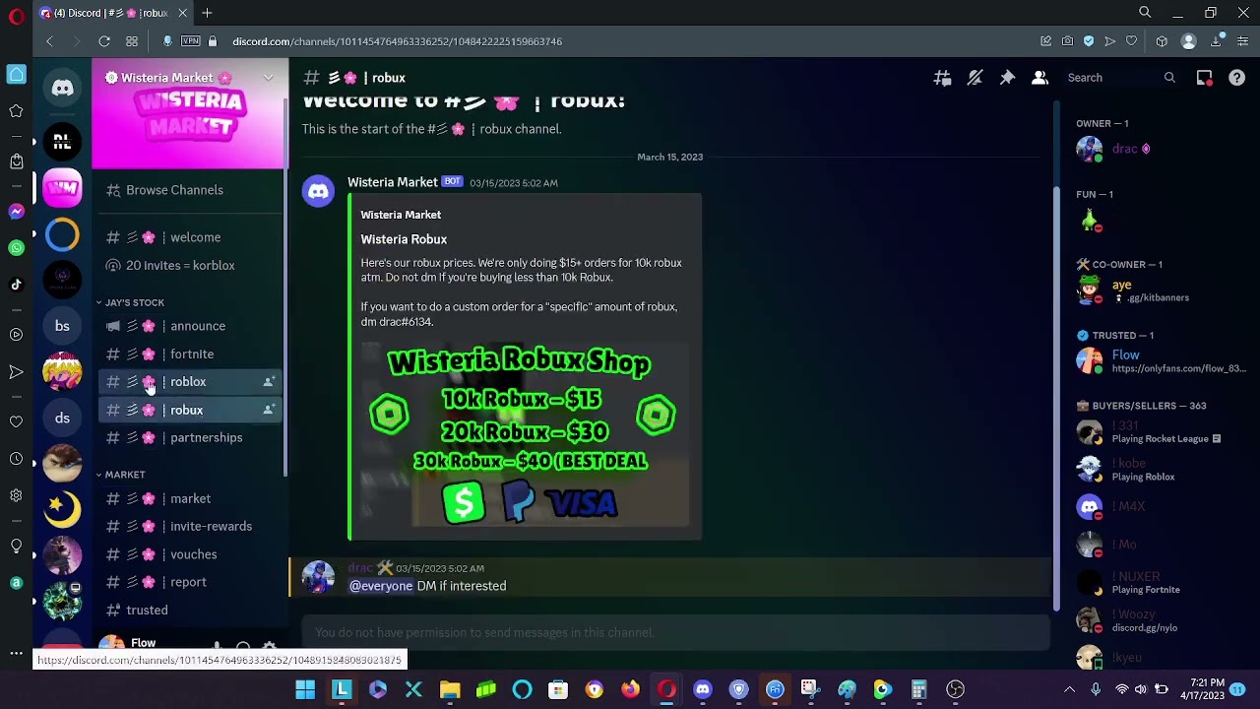The width and height of the screenshot is (1260, 709).
Task: Open Opera downloads icon
Action: click(1216, 41)
